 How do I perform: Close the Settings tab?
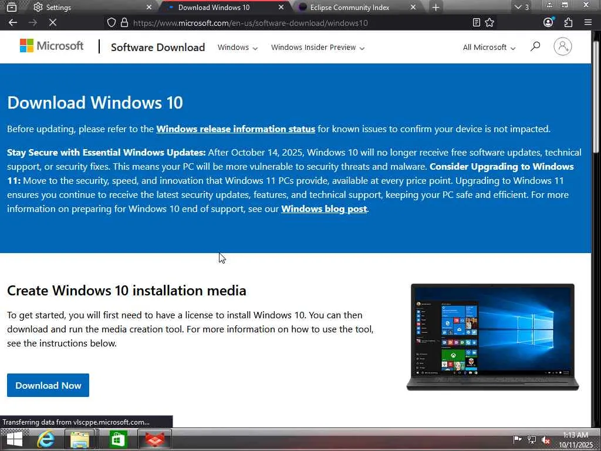click(x=149, y=7)
